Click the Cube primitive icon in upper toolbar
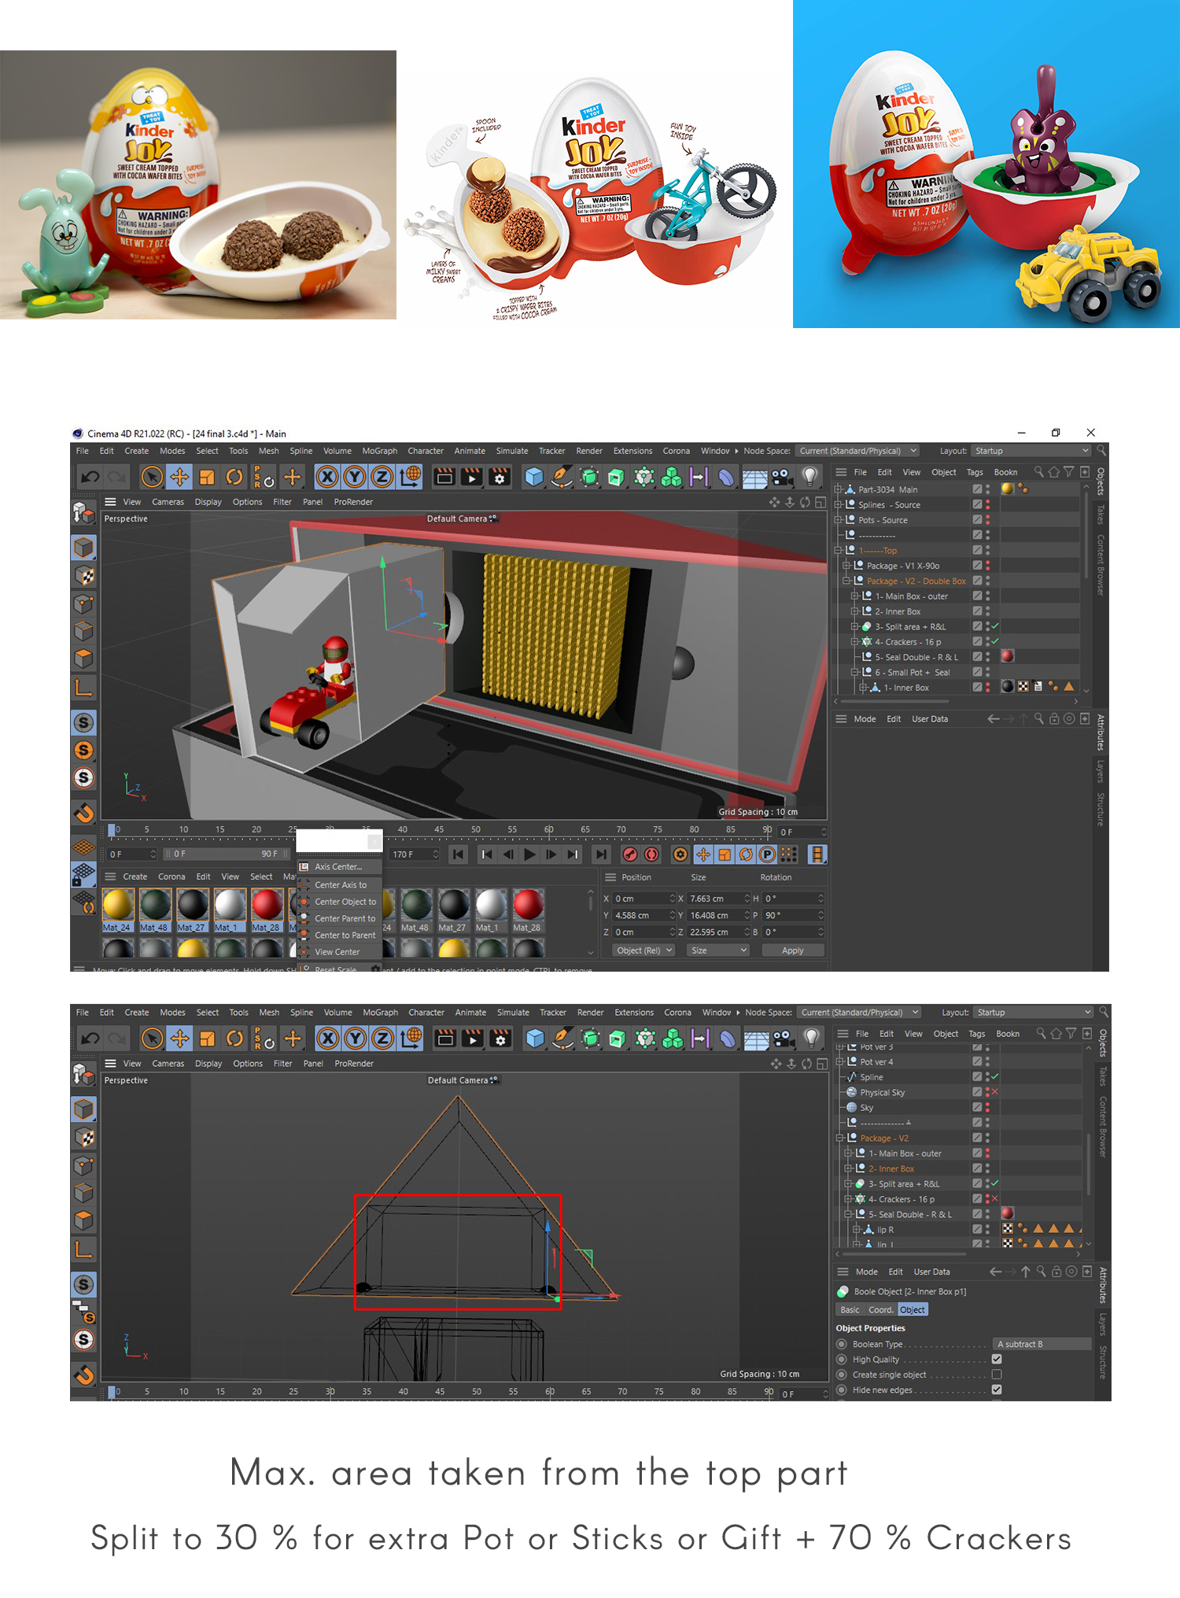 (x=534, y=477)
